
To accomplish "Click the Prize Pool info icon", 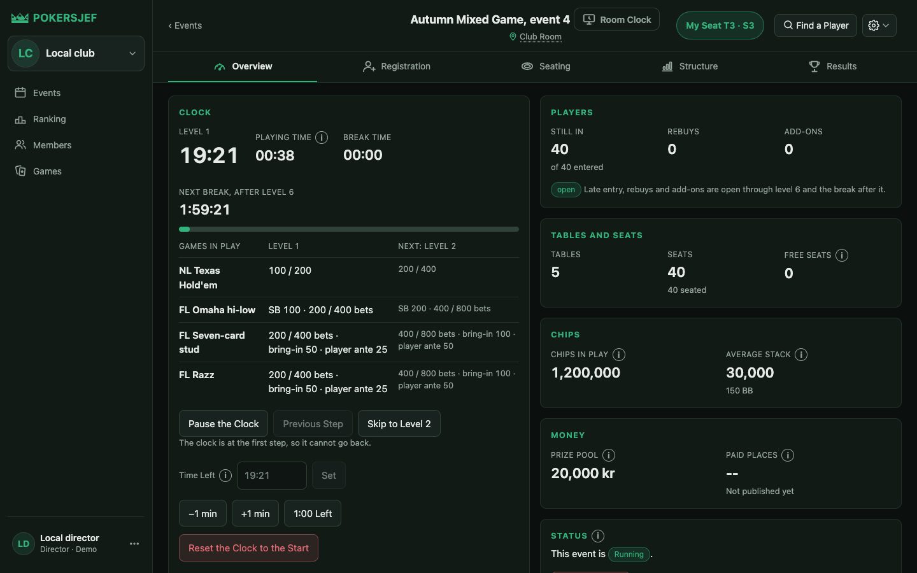I will pyautogui.click(x=609, y=455).
